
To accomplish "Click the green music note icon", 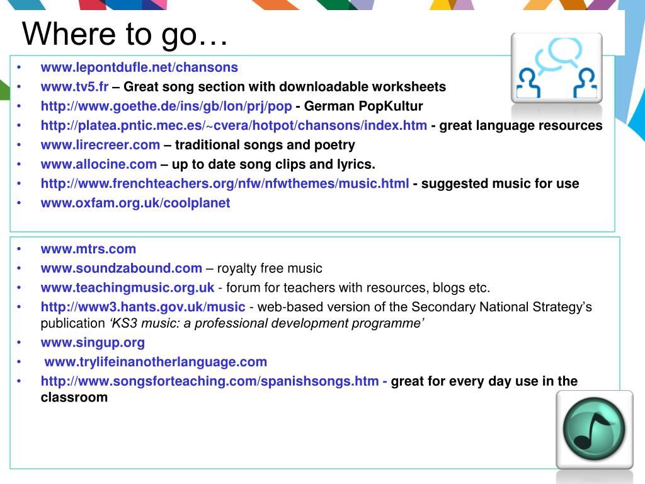I will coord(595,429).
